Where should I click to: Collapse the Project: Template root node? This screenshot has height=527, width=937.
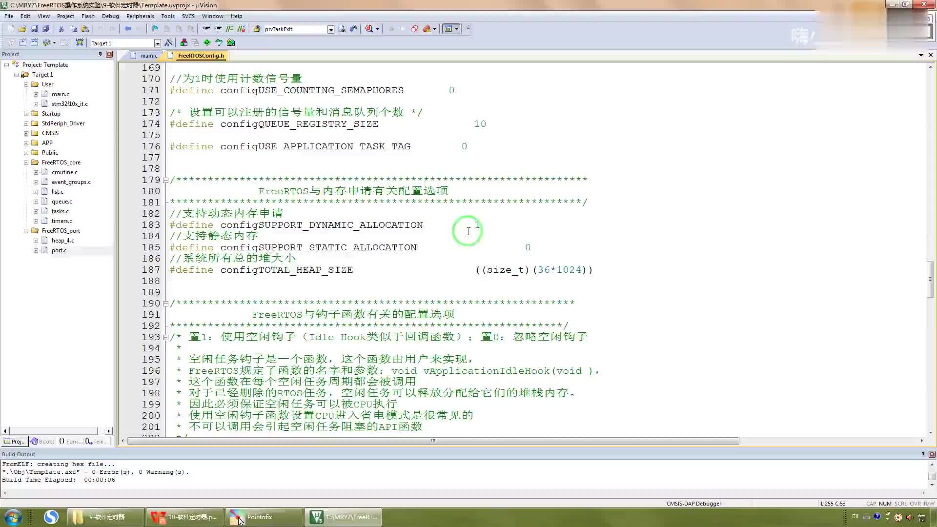(7, 64)
